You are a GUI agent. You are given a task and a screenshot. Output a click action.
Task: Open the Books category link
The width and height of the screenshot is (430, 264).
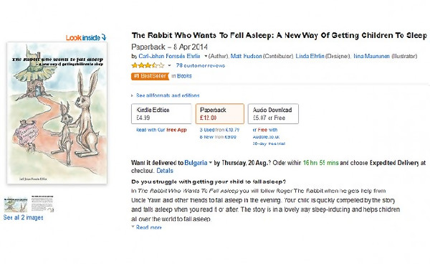pos(184,76)
